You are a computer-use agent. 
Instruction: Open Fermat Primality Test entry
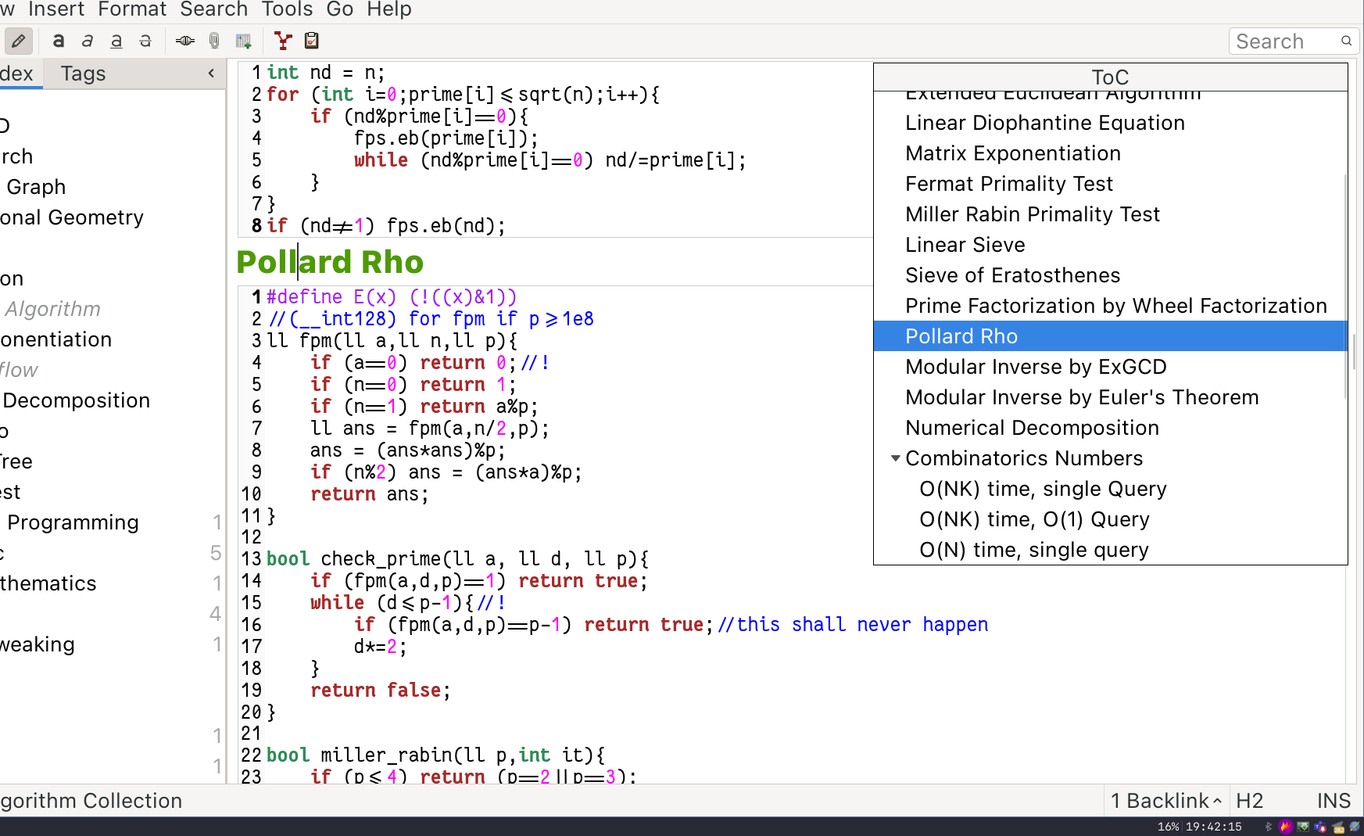[1008, 184]
